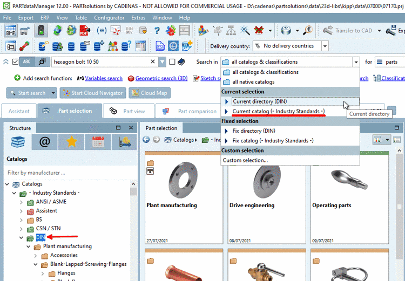The width and height of the screenshot is (405, 281).
Task: Click the folder with heart favorites icon
Action: coord(143,30)
